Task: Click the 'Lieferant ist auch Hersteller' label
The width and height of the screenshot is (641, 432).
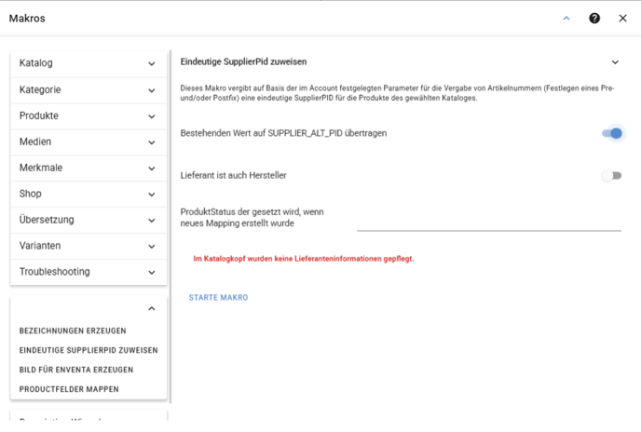Action: point(233,175)
